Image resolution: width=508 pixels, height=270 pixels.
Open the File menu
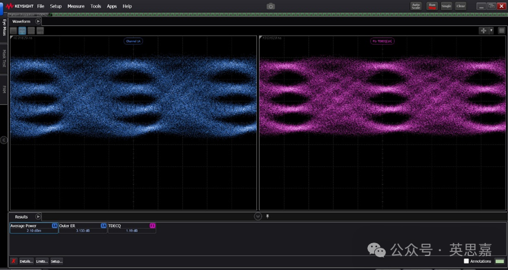40,6
